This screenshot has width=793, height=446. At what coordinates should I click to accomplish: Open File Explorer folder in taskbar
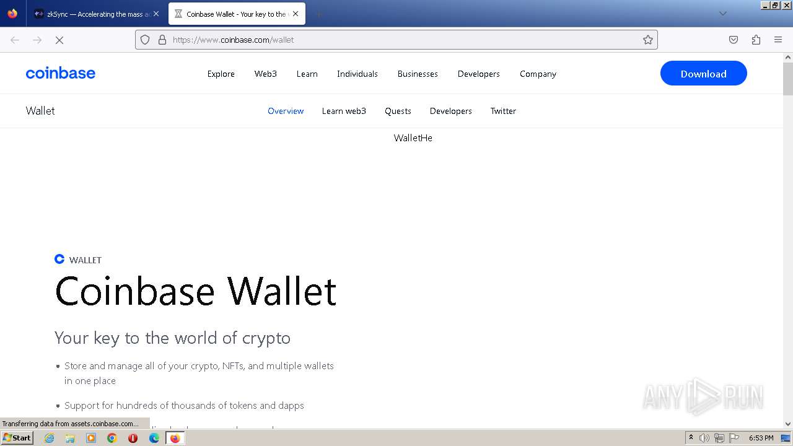(70, 438)
